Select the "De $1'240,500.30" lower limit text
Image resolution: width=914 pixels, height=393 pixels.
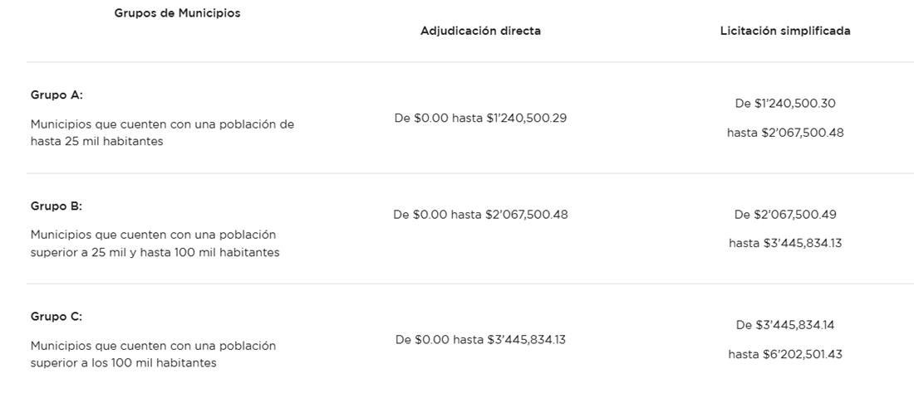point(785,104)
